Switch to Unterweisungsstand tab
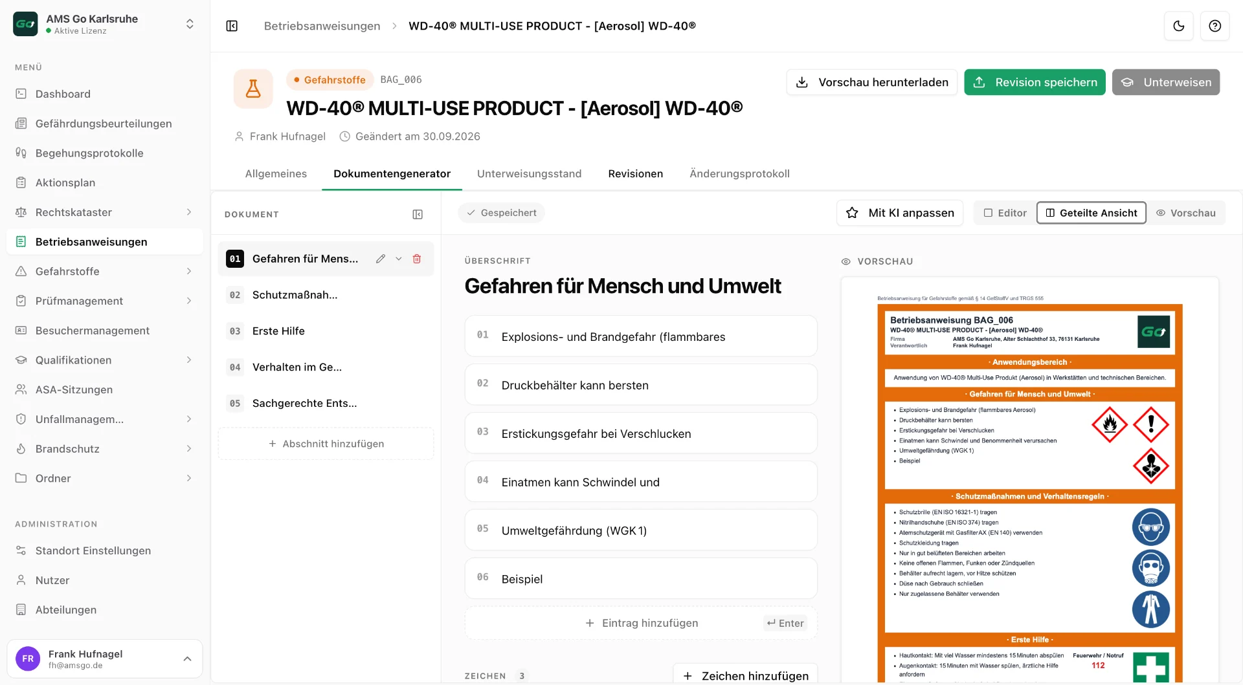 click(529, 173)
